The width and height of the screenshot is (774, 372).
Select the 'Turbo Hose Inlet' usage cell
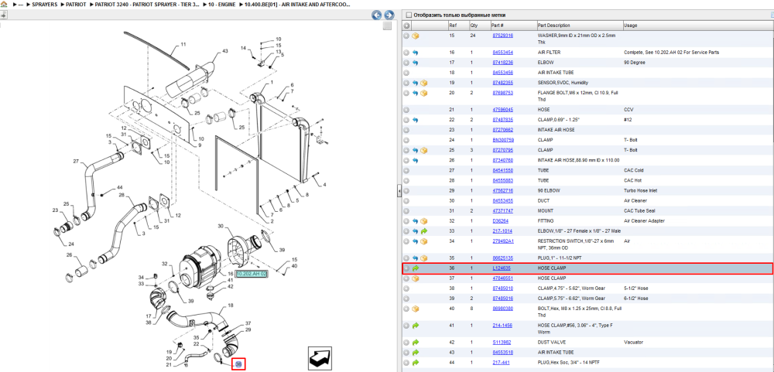[x=640, y=190]
